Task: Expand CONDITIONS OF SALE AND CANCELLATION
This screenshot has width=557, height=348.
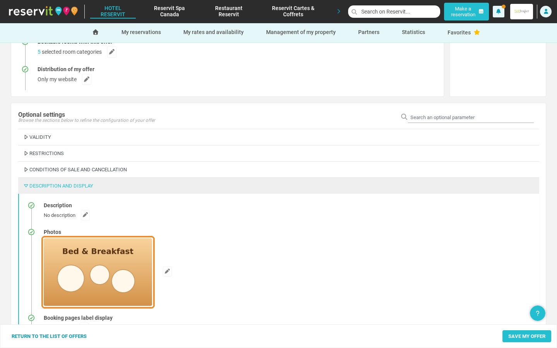Action: click(278, 170)
